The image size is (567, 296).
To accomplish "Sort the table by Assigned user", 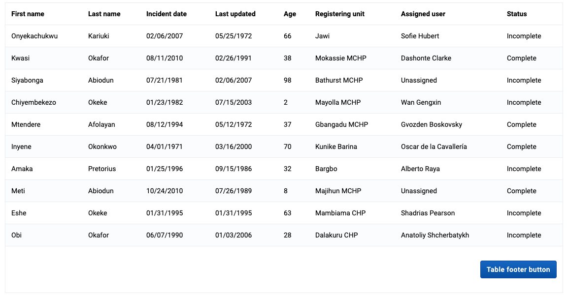I will 423,14.
